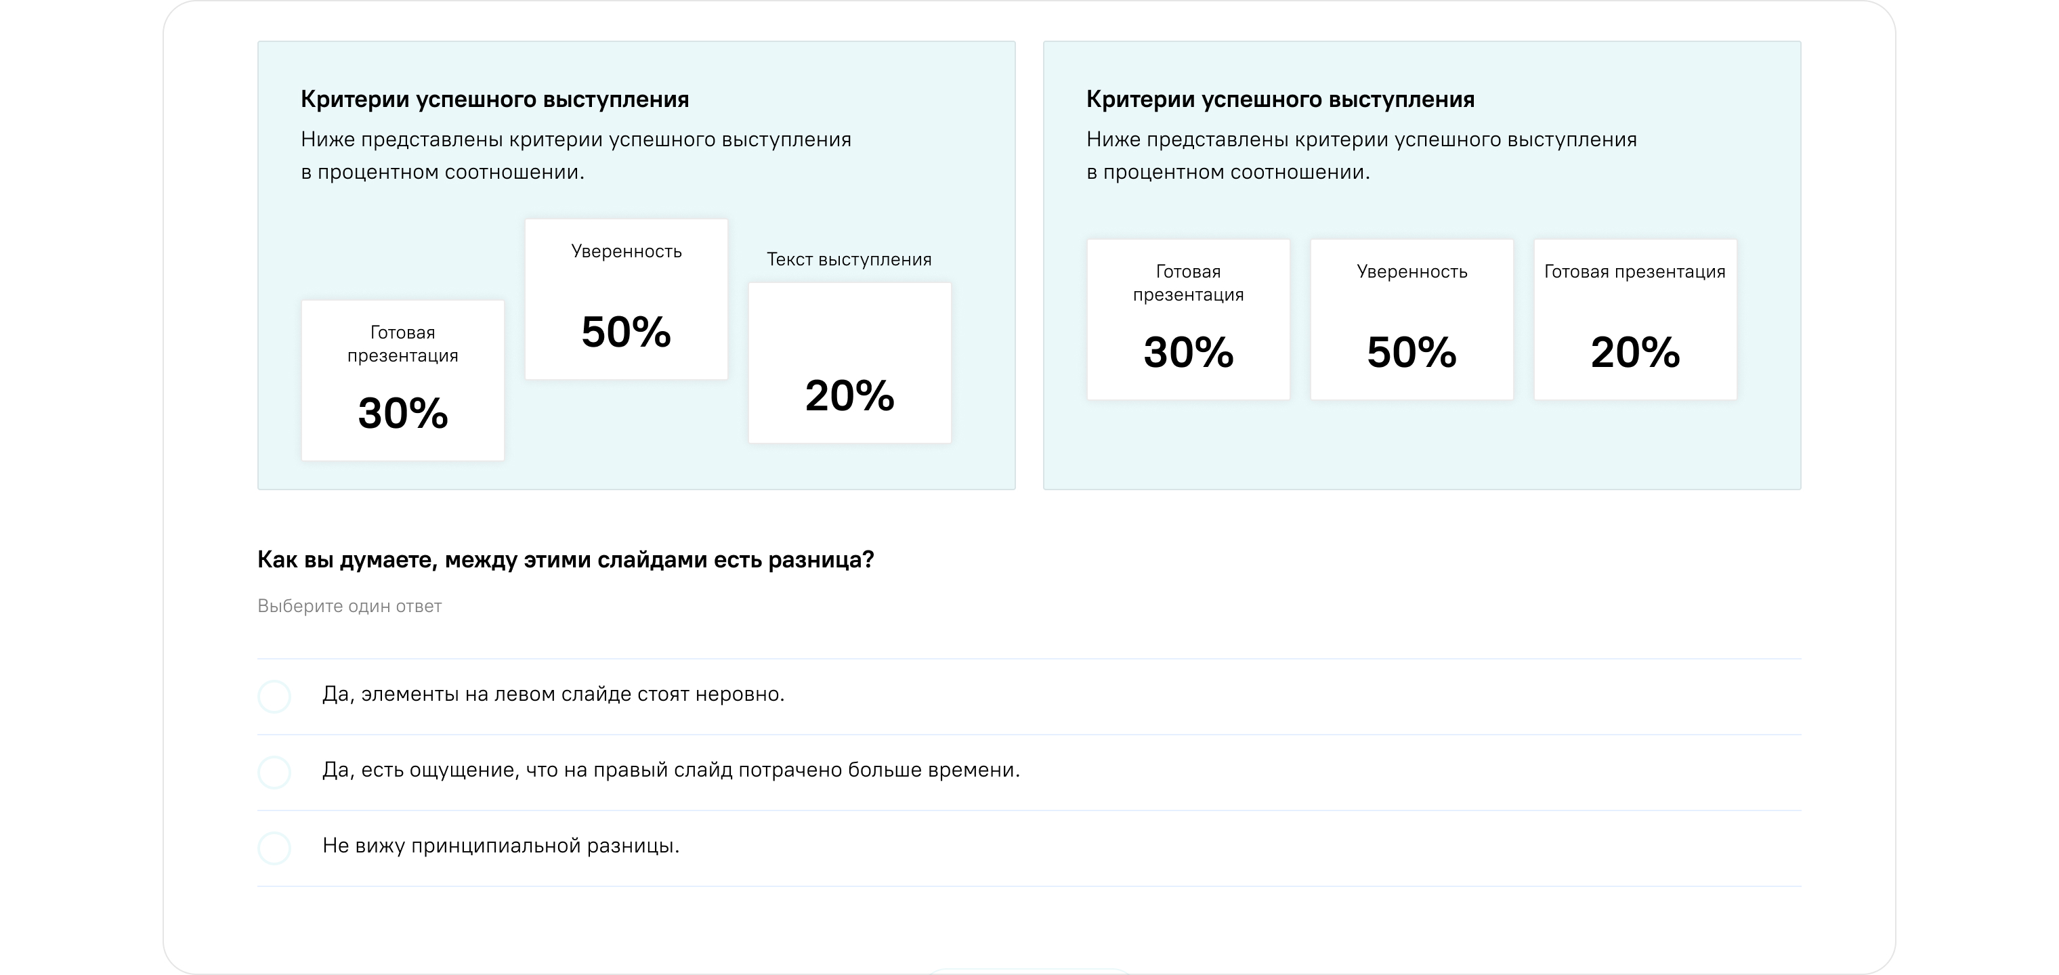The width and height of the screenshot is (2059, 975).
Task: Click "Готовая презентация" label above 20% on right slide
Action: click(1634, 272)
